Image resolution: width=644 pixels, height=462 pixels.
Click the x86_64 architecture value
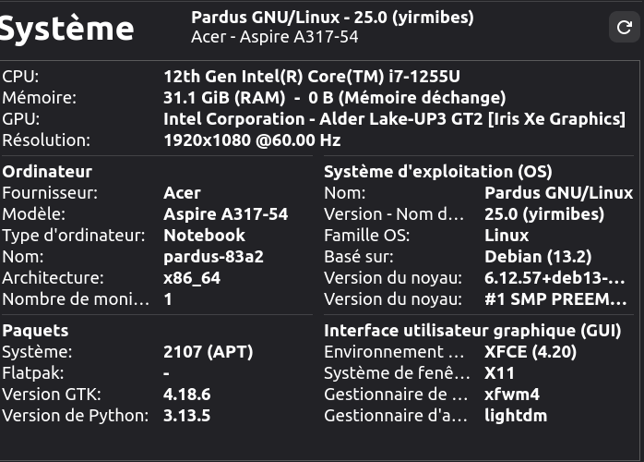(191, 278)
